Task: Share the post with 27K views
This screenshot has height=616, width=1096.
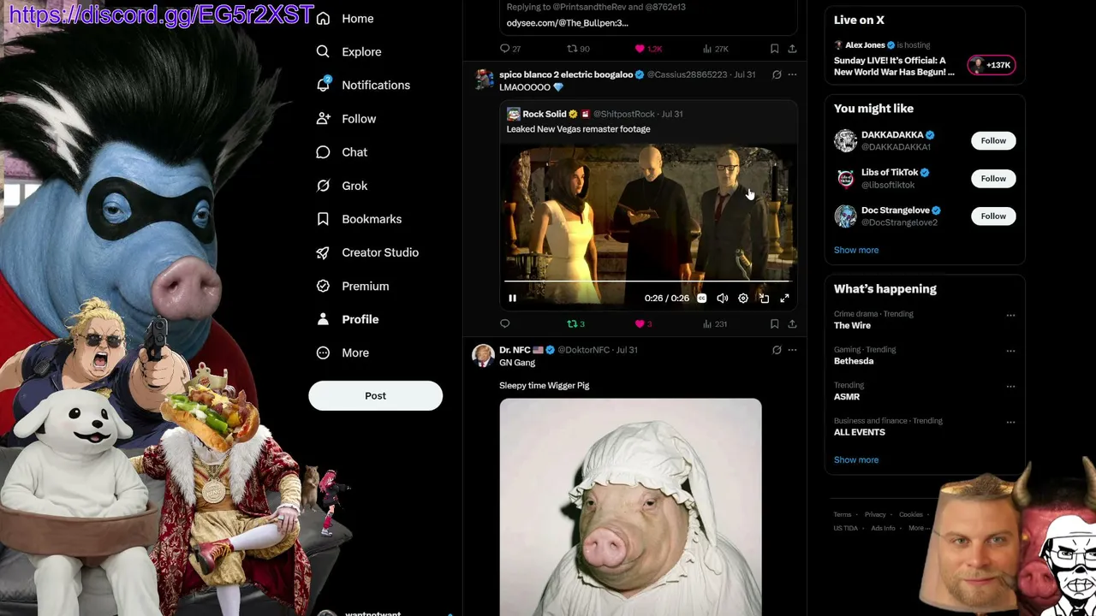Action: coord(792,49)
